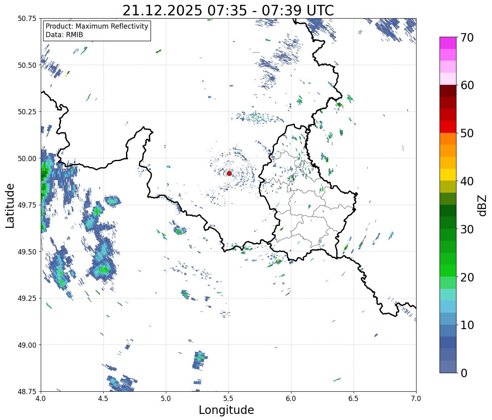The height and width of the screenshot is (420, 492).
Task: Click the colorbar tick label 50
Action: (467, 133)
